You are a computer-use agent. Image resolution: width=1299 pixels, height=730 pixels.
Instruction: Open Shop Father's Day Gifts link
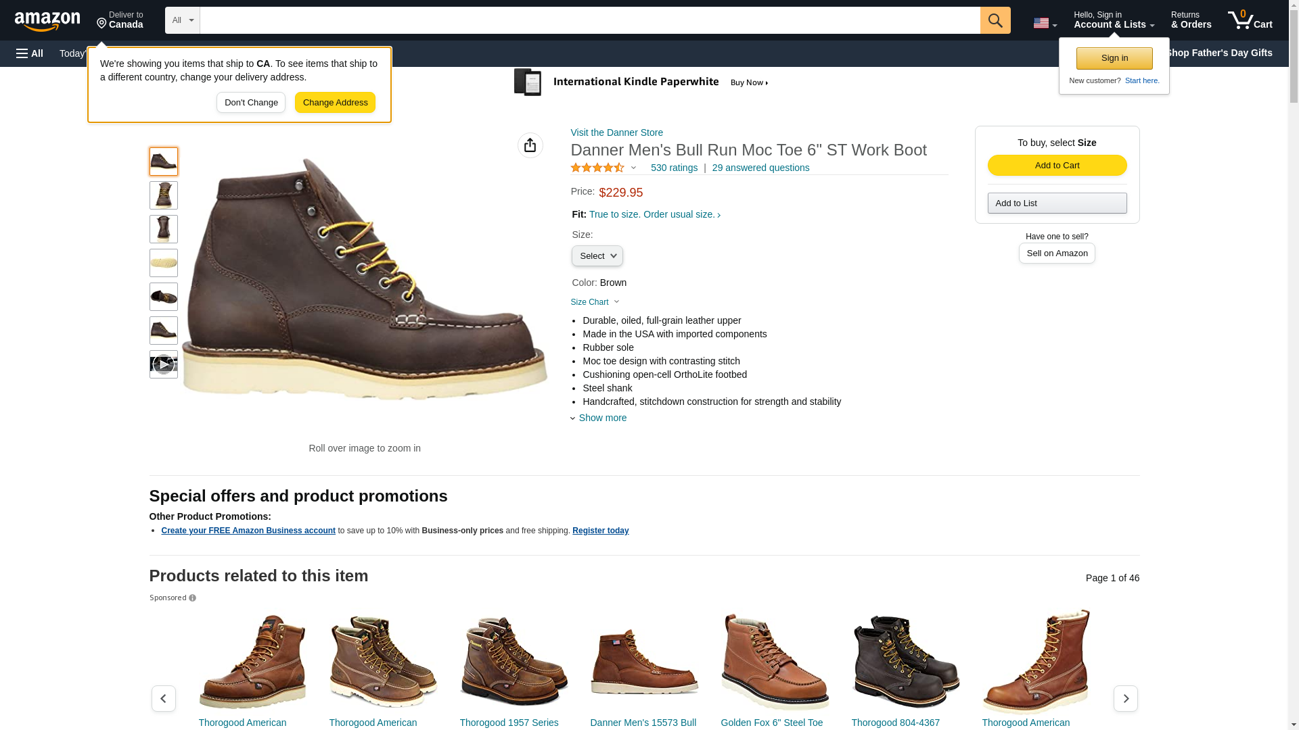point(1218,53)
